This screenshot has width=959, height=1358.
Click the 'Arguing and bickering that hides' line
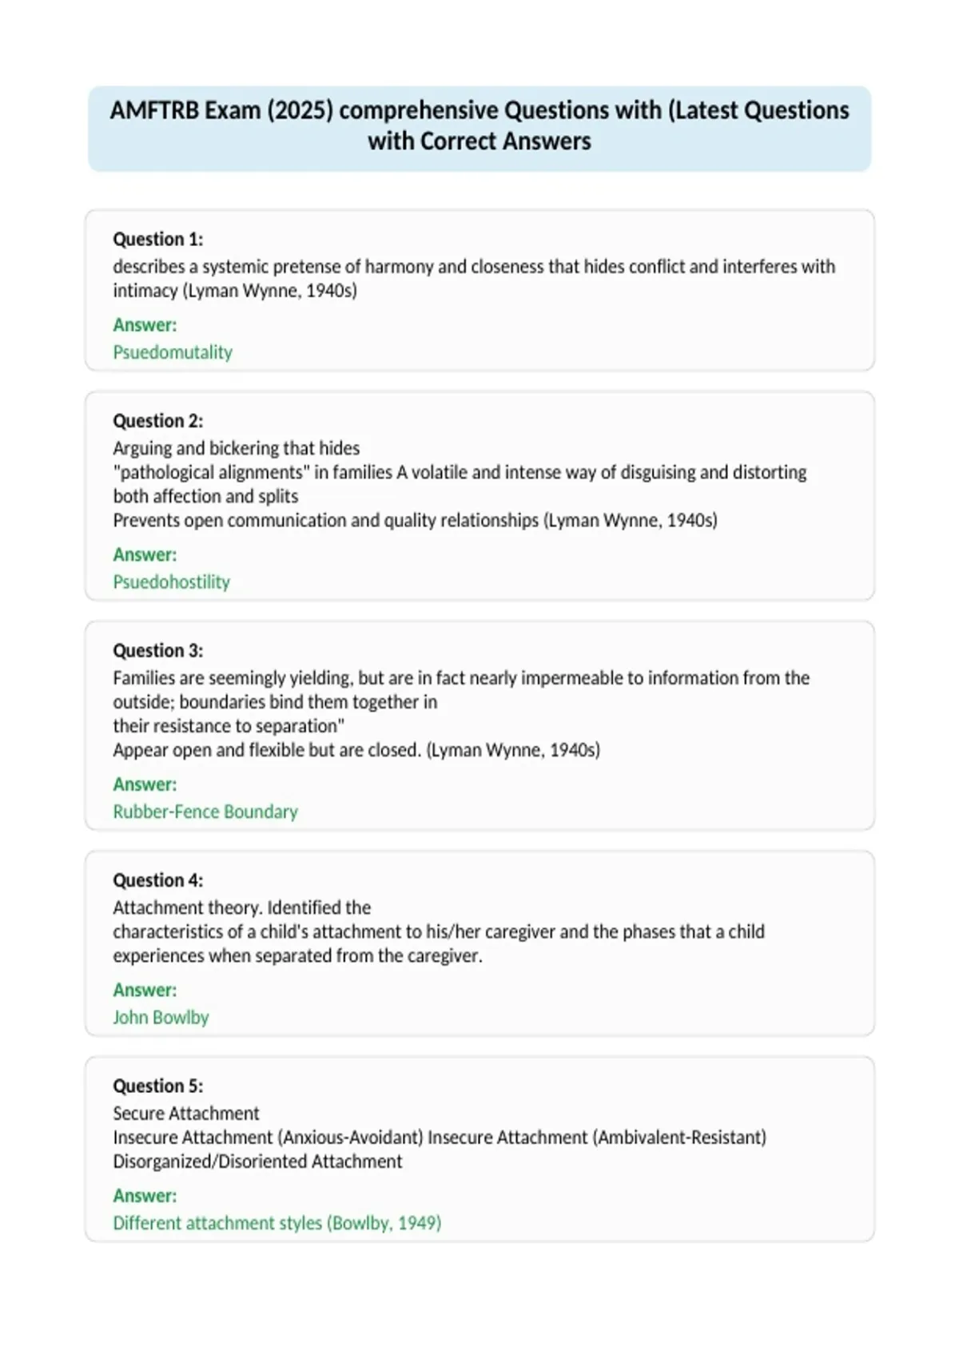coord(237,448)
